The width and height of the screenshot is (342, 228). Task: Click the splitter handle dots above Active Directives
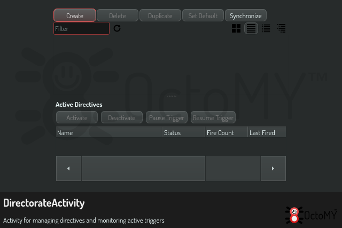tap(172, 96)
